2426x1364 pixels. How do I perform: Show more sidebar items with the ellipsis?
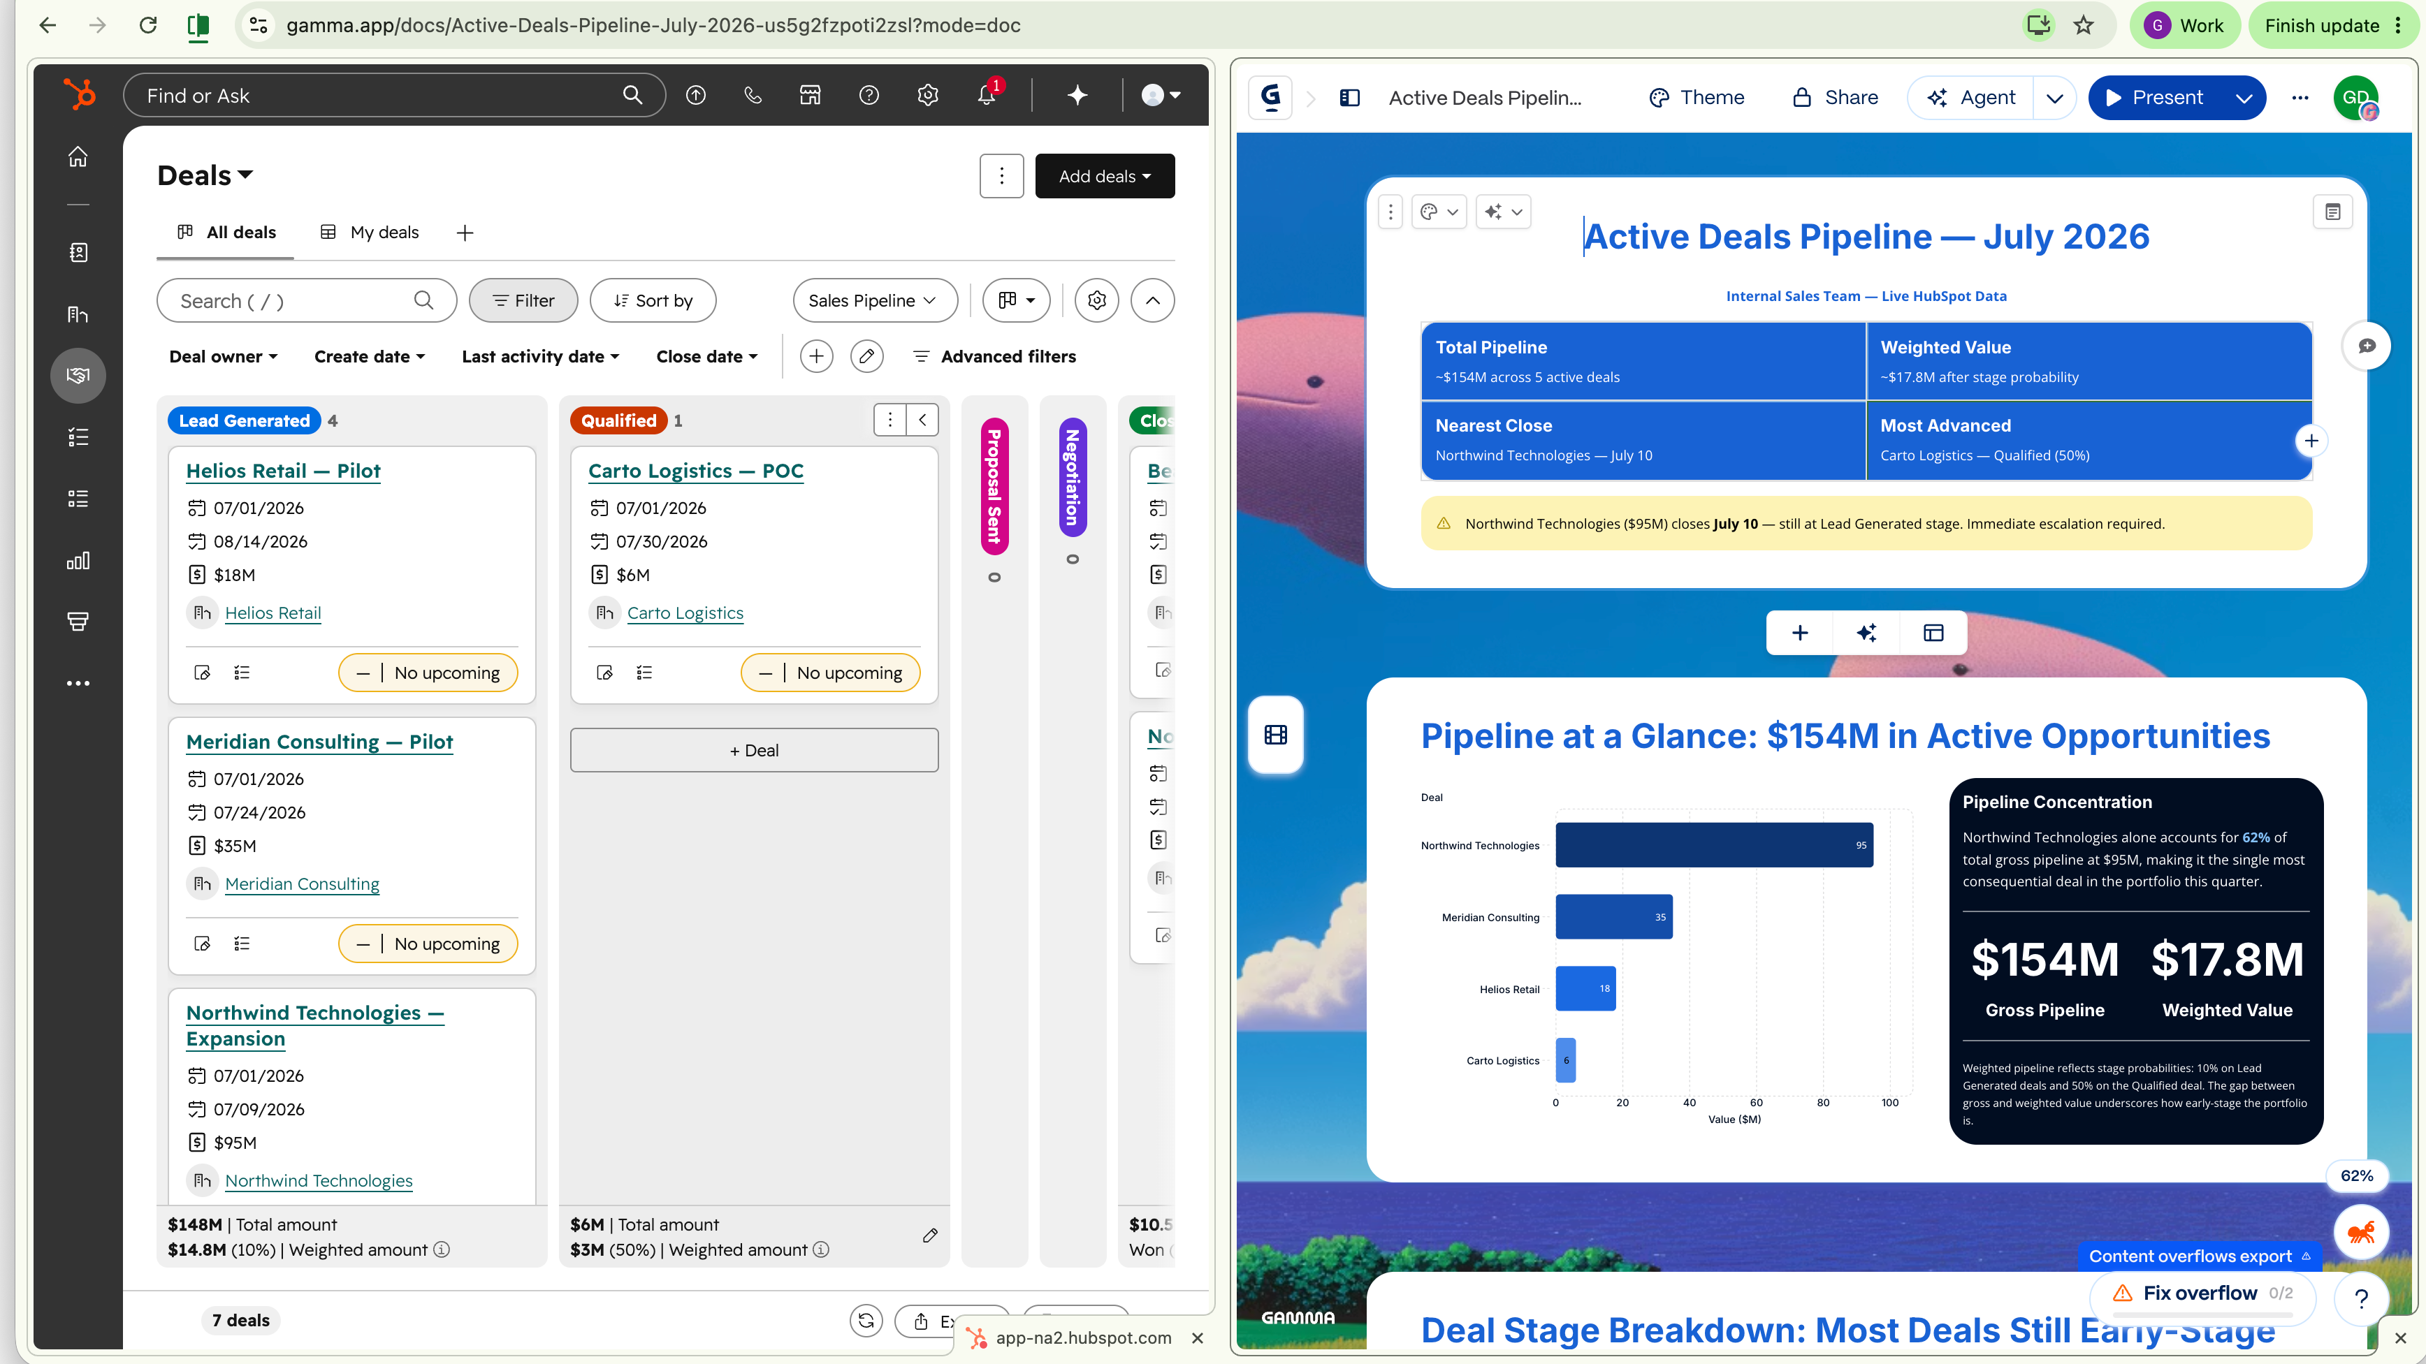(78, 684)
